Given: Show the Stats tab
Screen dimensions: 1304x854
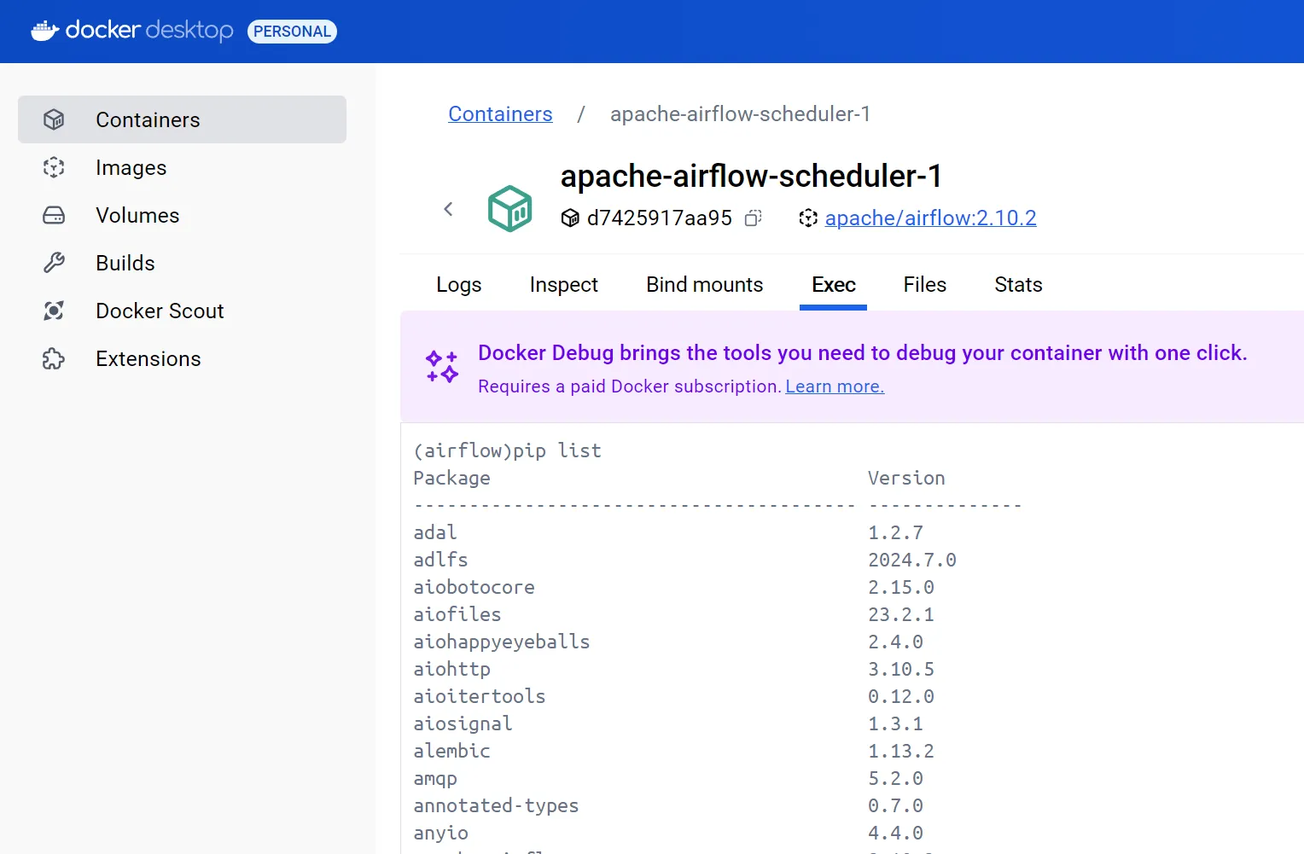Looking at the screenshot, I should pos(1018,285).
